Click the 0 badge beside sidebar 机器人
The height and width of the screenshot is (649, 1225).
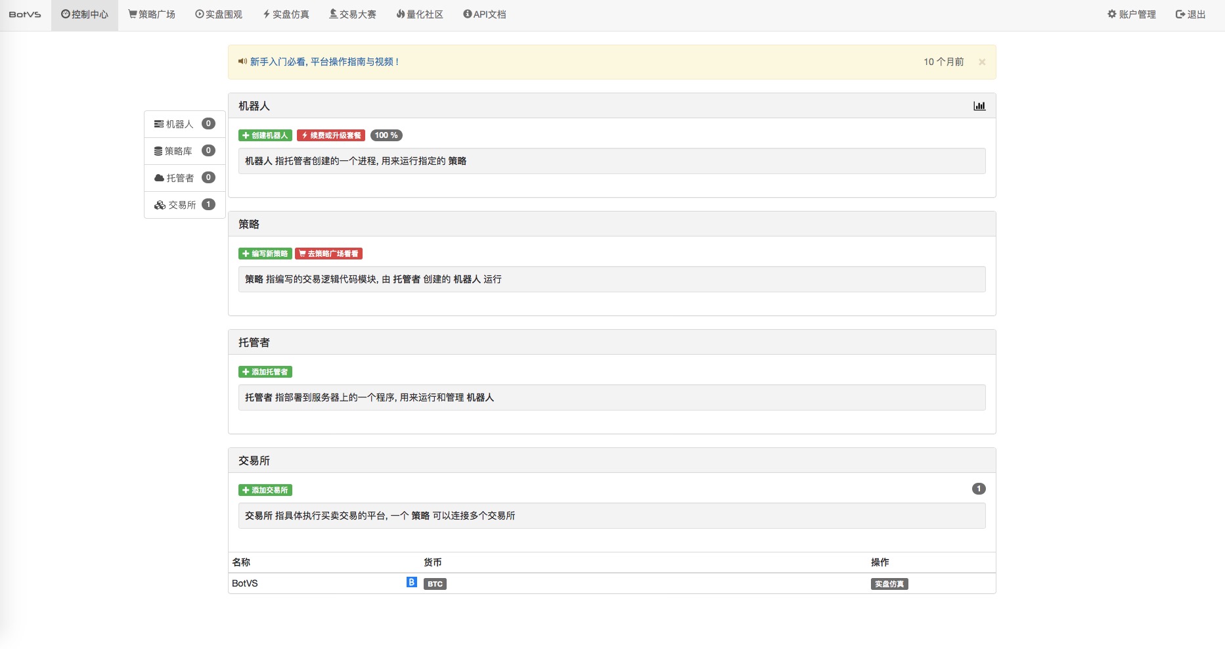[x=208, y=123]
